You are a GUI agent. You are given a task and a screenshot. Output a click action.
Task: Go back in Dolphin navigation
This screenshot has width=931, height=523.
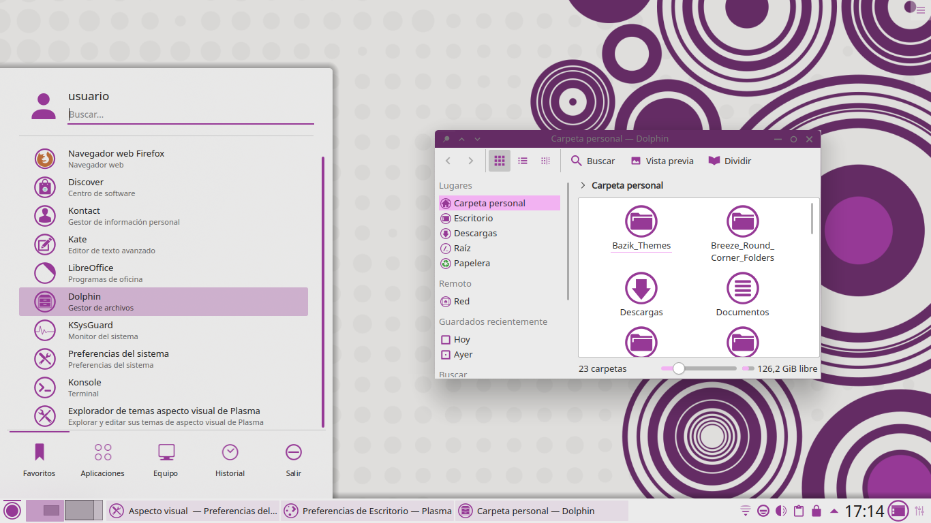[448, 161]
